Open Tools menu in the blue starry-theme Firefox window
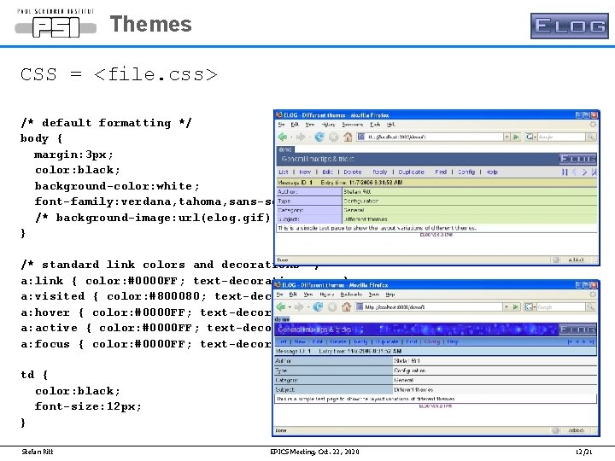This screenshot has width=615, height=461. pos(374,295)
